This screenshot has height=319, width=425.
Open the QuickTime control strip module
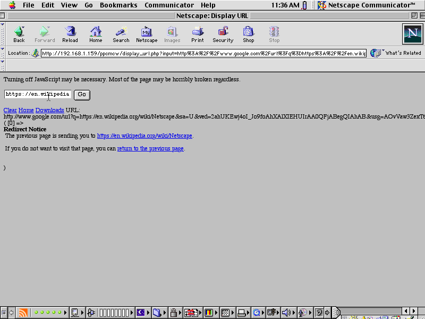(x=258, y=313)
